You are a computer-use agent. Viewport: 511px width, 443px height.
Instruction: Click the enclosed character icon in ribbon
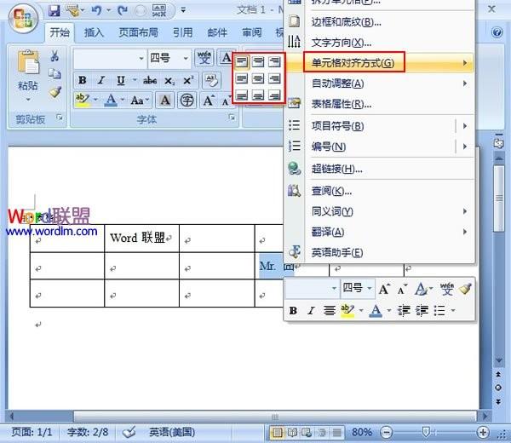point(187,100)
